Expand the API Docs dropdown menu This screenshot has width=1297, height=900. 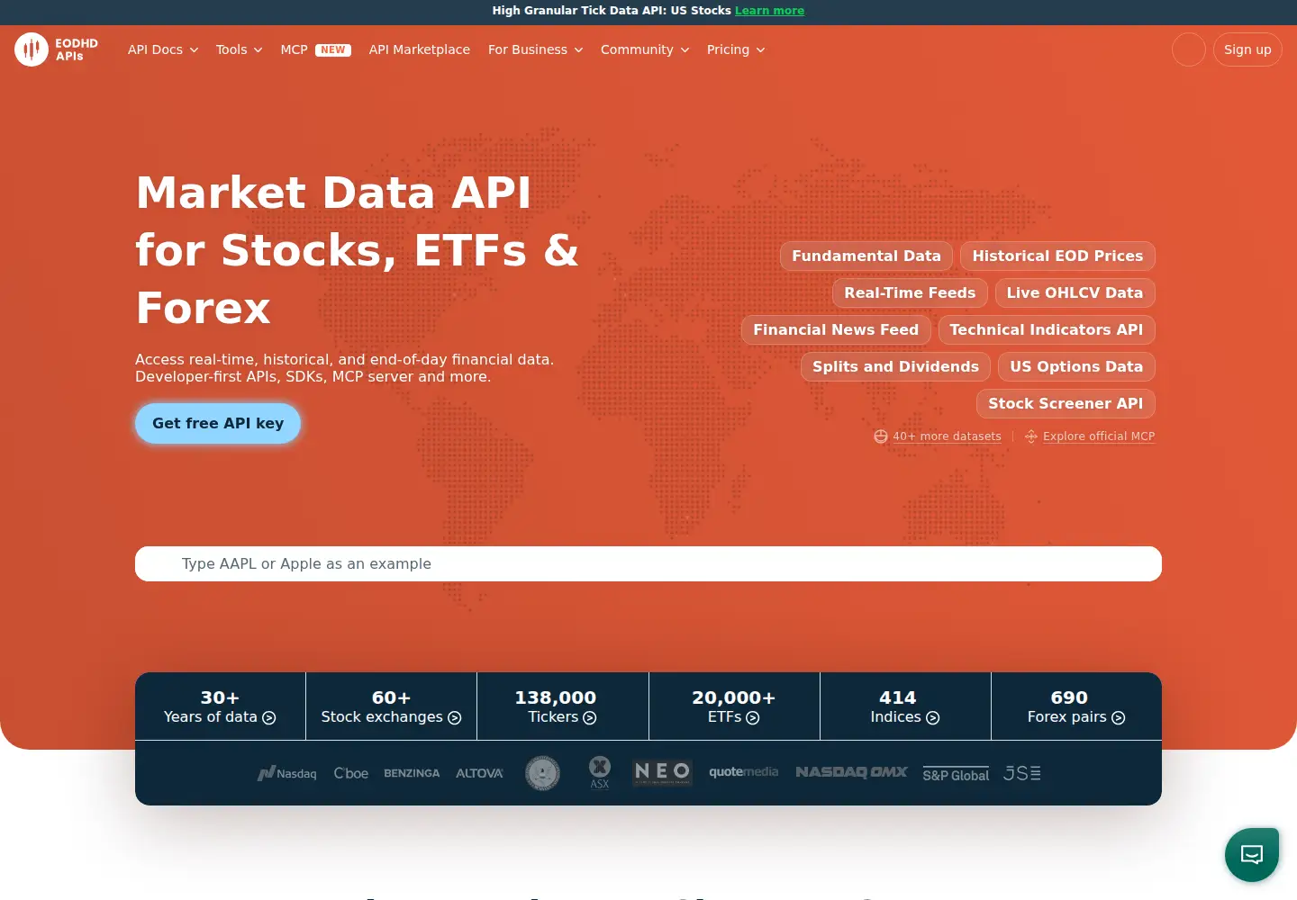pyautogui.click(x=163, y=49)
